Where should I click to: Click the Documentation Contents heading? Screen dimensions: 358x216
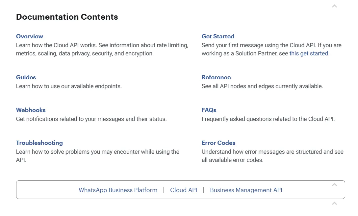point(67,17)
